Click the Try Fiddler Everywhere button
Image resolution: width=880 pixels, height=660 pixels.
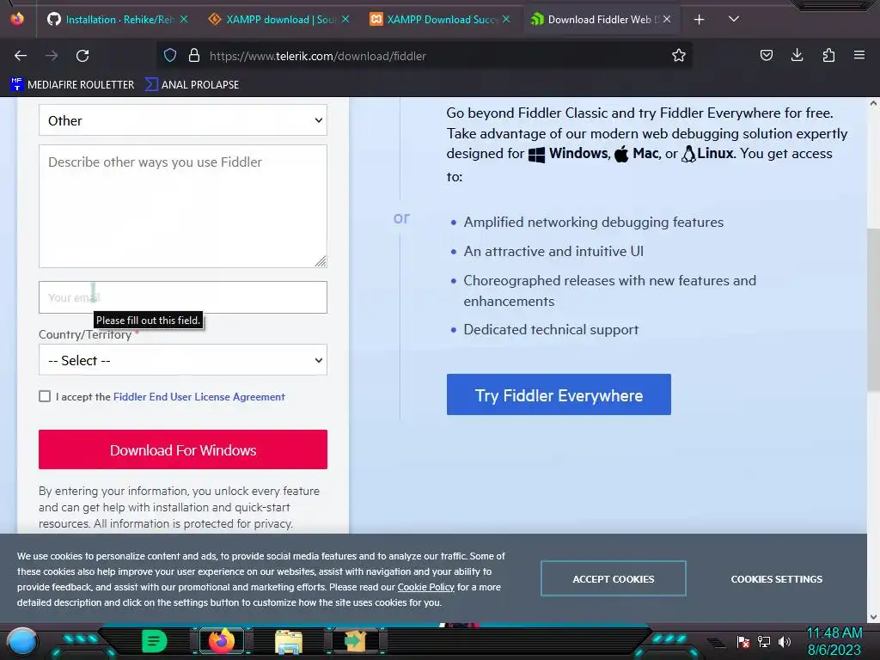[x=559, y=394]
